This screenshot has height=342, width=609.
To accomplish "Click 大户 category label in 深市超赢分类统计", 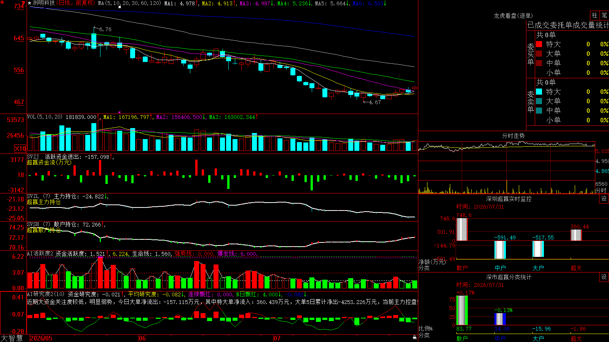I will click(x=538, y=338).
